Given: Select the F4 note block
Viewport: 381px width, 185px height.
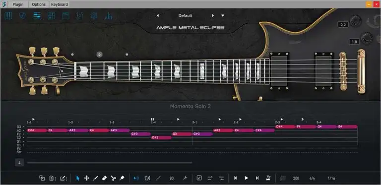Looking at the screenshot, I should tap(306, 127).
